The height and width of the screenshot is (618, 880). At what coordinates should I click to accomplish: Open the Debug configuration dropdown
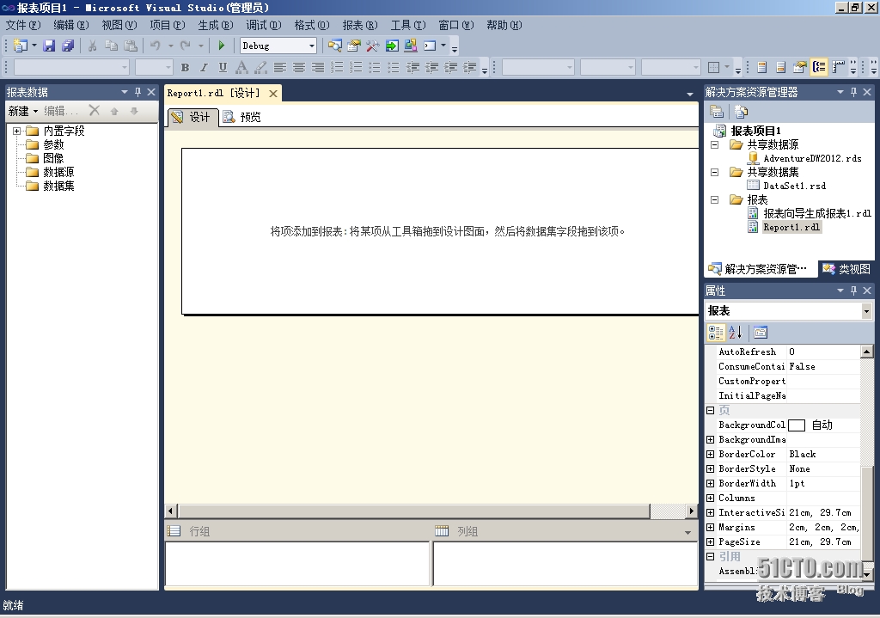(312, 46)
